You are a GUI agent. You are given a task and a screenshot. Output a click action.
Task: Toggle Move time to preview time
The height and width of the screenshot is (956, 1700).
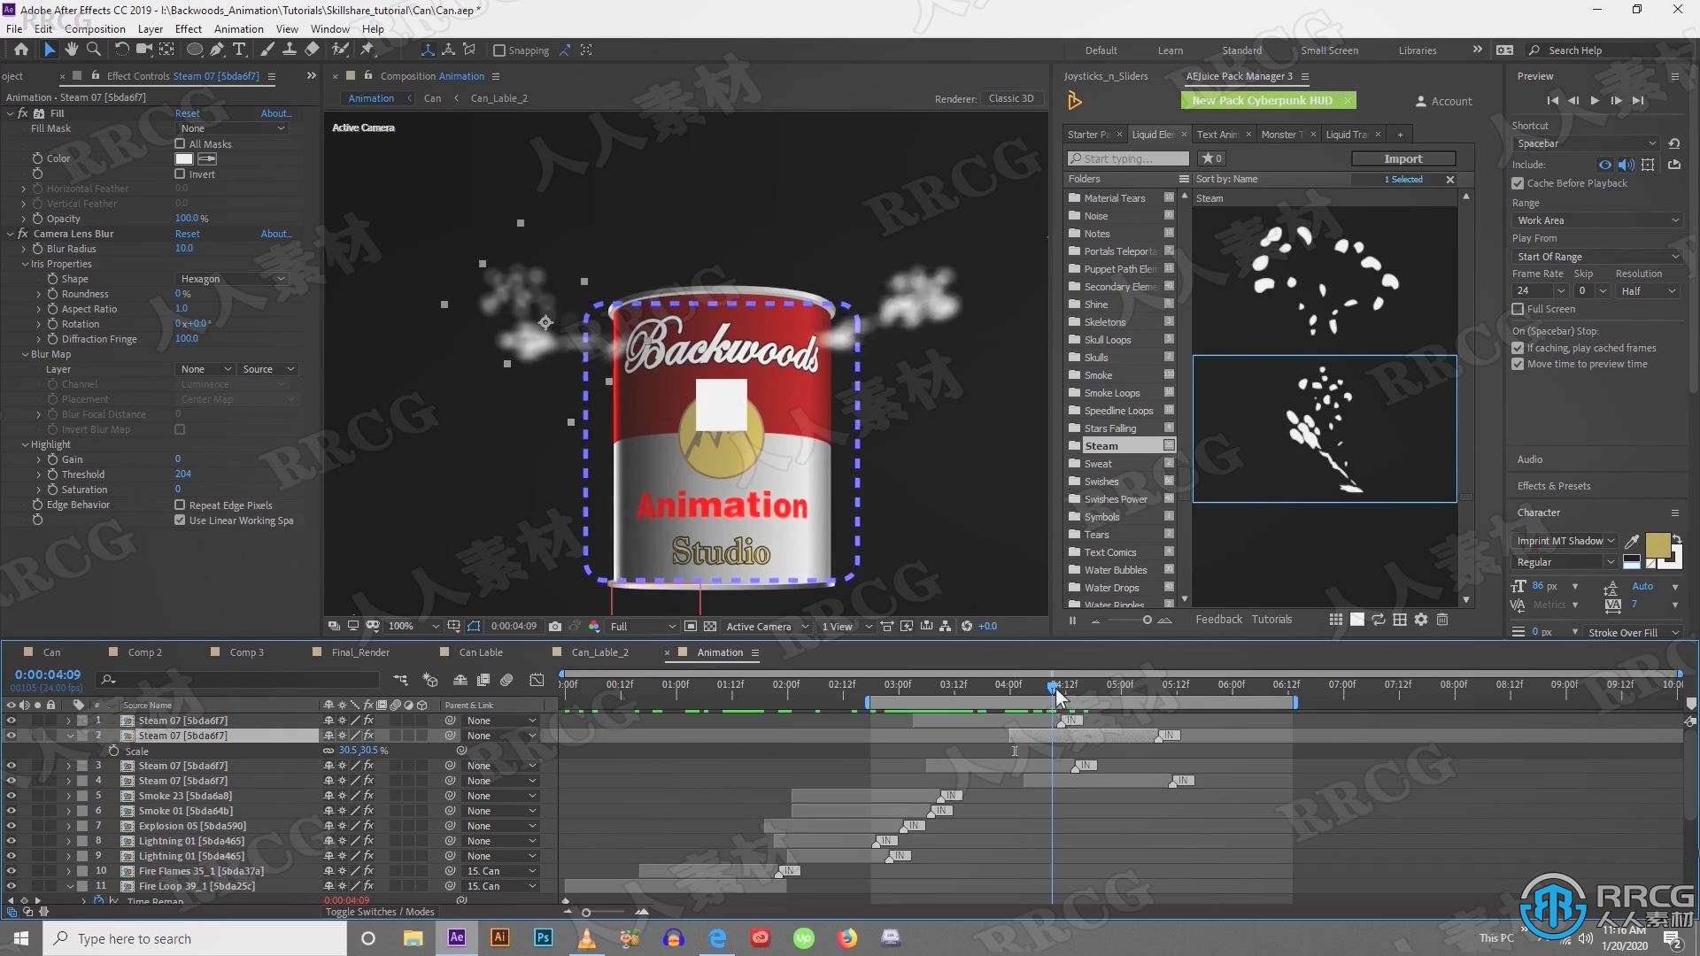(1518, 364)
